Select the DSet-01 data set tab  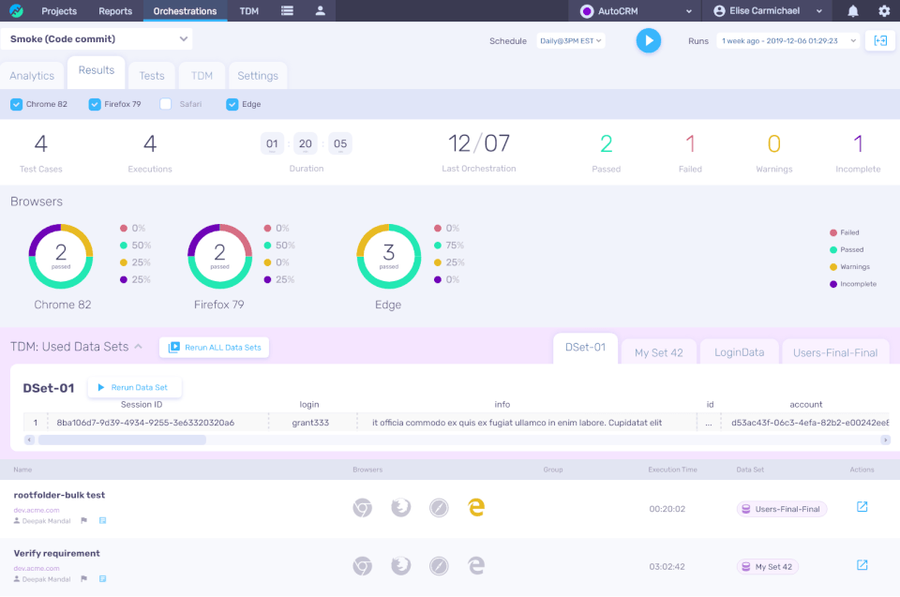[585, 348]
